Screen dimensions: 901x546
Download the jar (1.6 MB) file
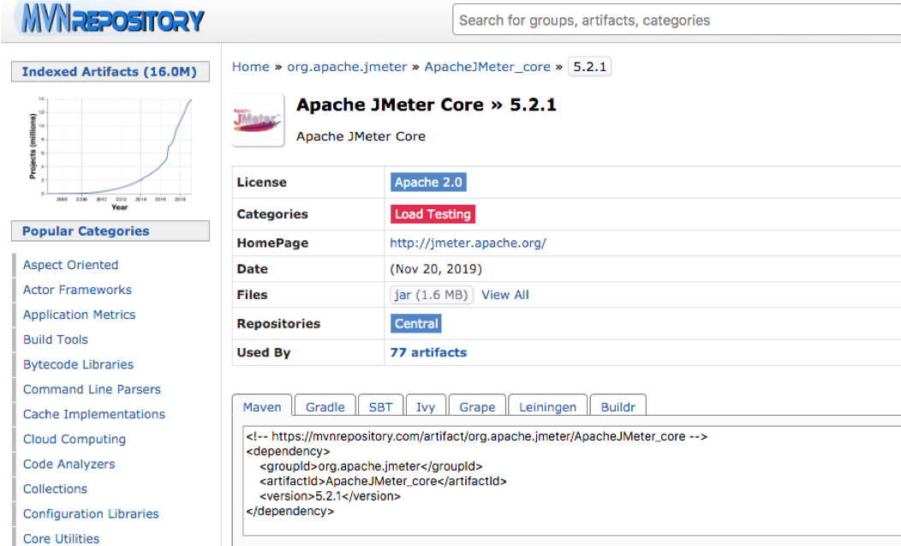coord(432,295)
